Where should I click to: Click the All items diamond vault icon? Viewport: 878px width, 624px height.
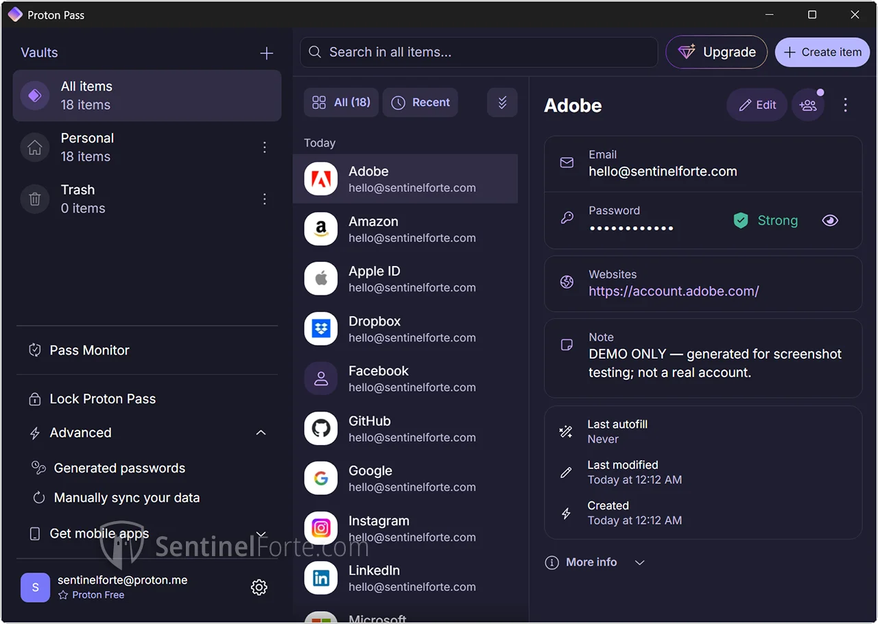[x=35, y=95]
